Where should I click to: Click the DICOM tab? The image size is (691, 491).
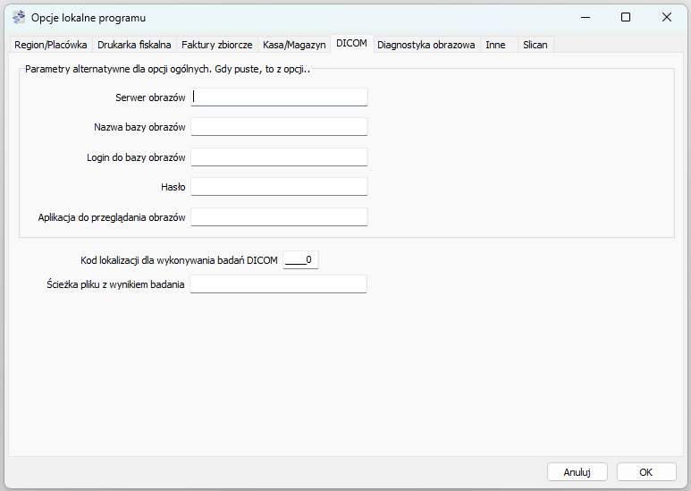351,44
